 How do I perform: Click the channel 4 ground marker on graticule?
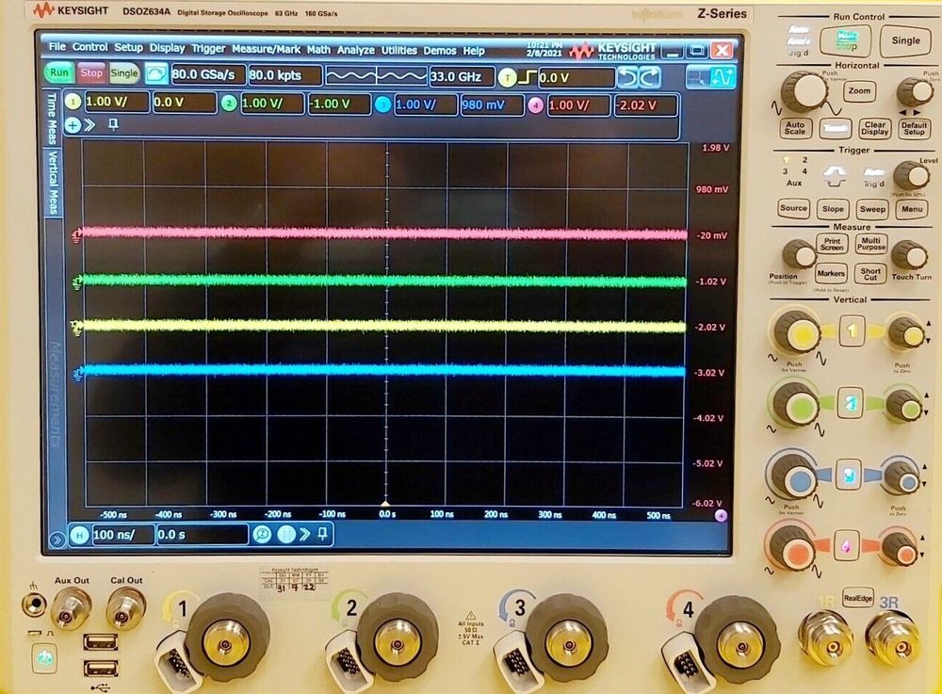pos(76,235)
